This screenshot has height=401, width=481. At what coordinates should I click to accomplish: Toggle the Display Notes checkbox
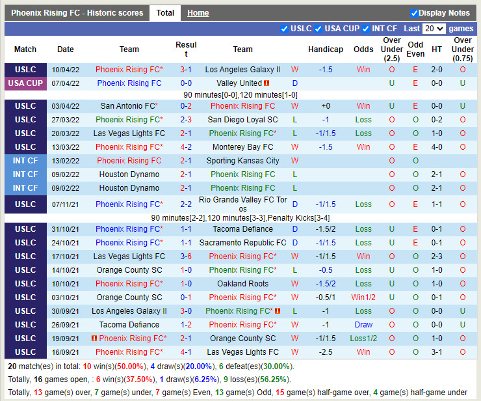414,13
